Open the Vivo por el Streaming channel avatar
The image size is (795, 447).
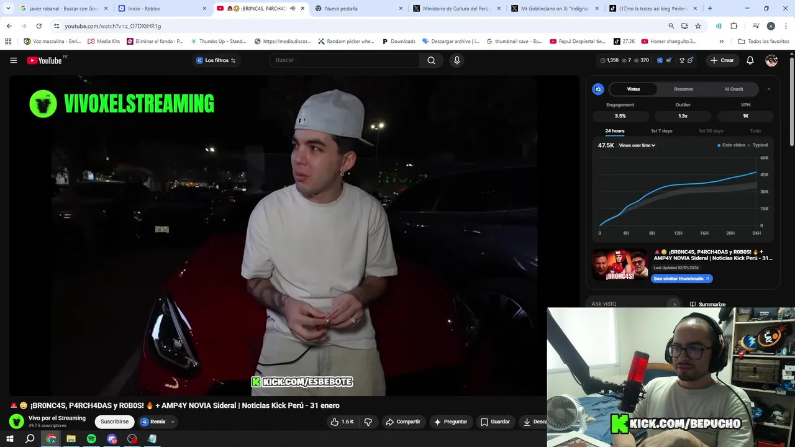pos(17,422)
